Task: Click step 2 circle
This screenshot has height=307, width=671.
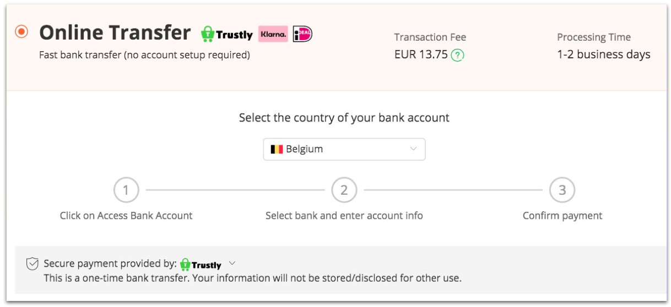Action: [344, 190]
